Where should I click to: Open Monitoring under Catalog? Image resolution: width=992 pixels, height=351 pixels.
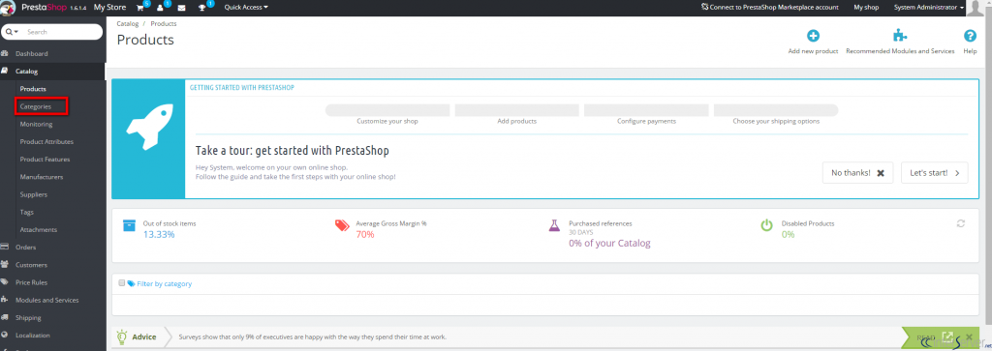pyautogui.click(x=36, y=125)
